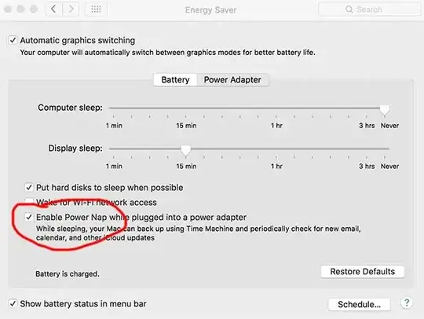The width and height of the screenshot is (424, 319).
Task: Click the yellow minimize window dot
Action: 21,9
